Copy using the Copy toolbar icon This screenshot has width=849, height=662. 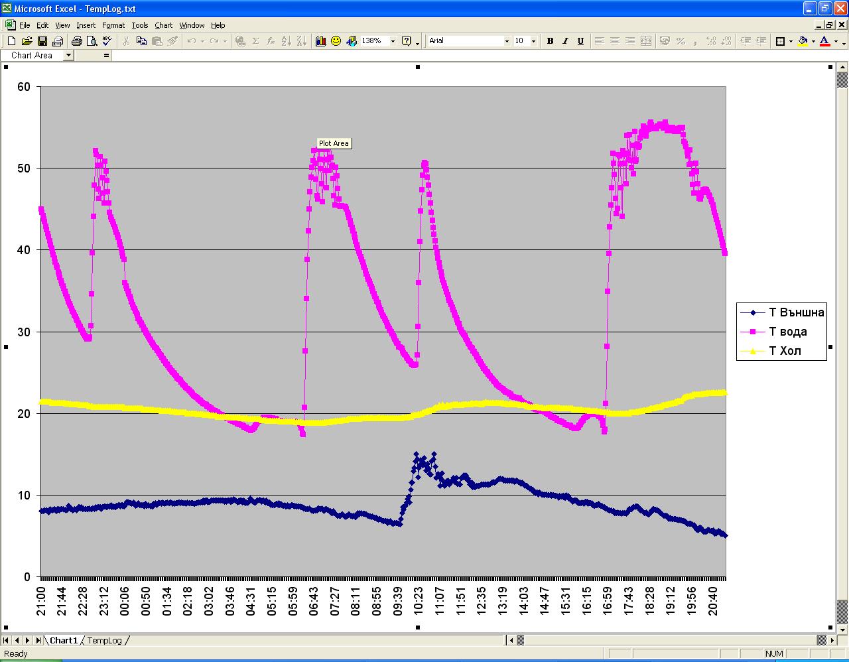pos(141,41)
